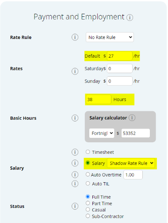Click the Salary calculator info icon
The height and width of the screenshot is (223, 168).
[x=132, y=118]
